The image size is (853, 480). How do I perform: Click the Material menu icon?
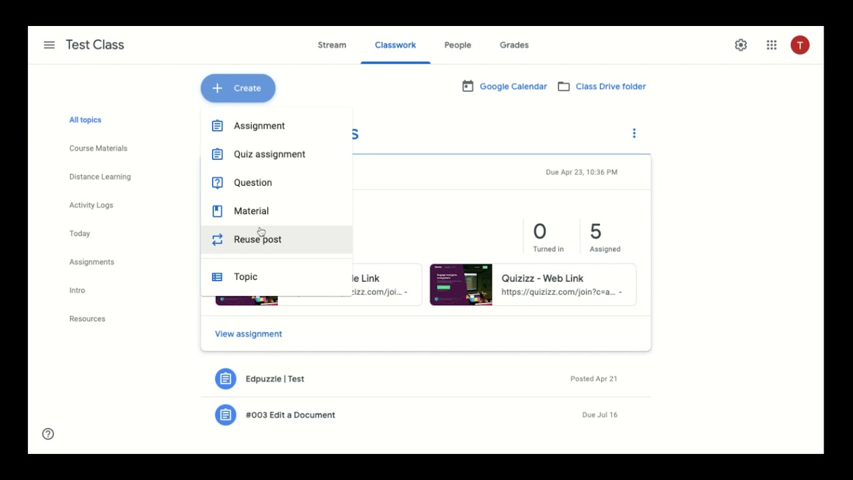(x=217, y=211)
